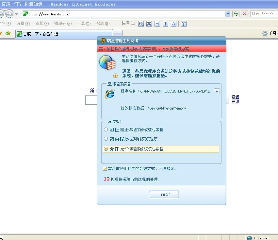Select the 阻止 block radio option
278x240 pixels.
(x=106, y=129)
